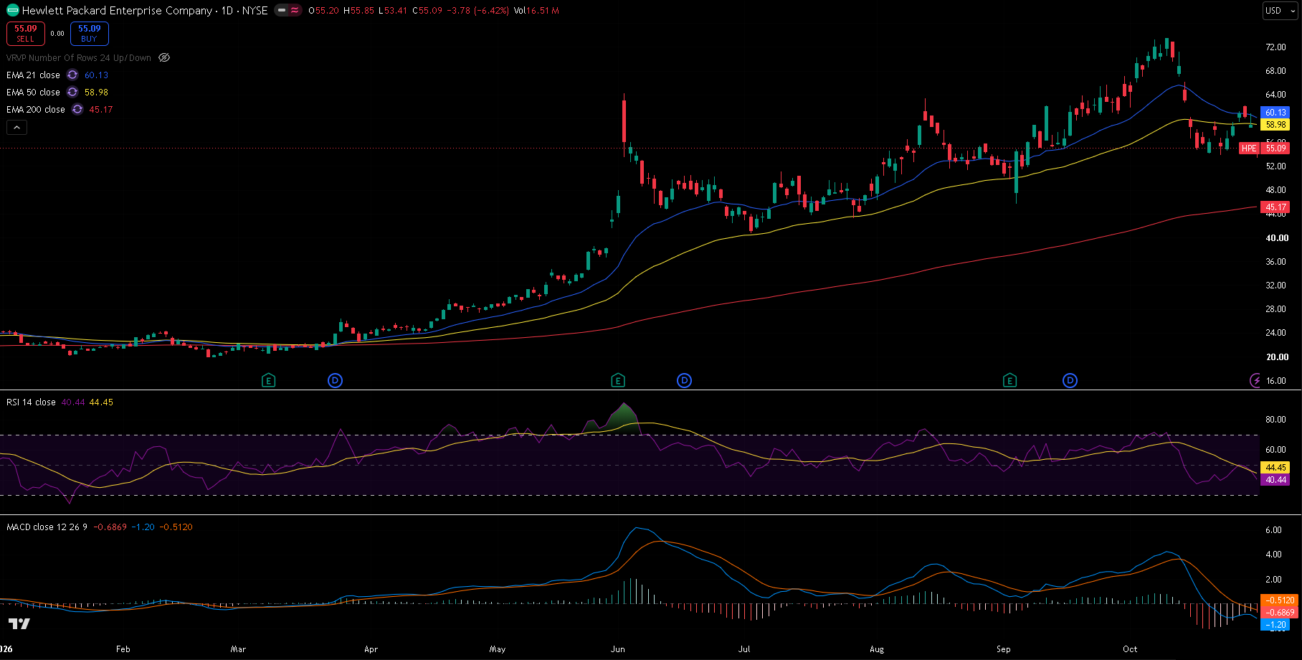Click the March earnings marker icon
1302x660 pixels.
(269, 380)
